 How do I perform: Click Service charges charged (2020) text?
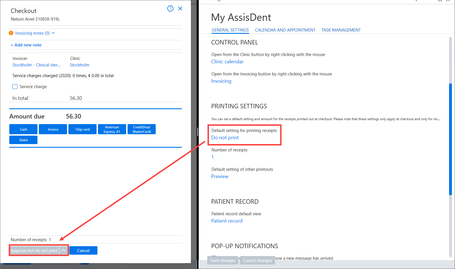point(63,76)
